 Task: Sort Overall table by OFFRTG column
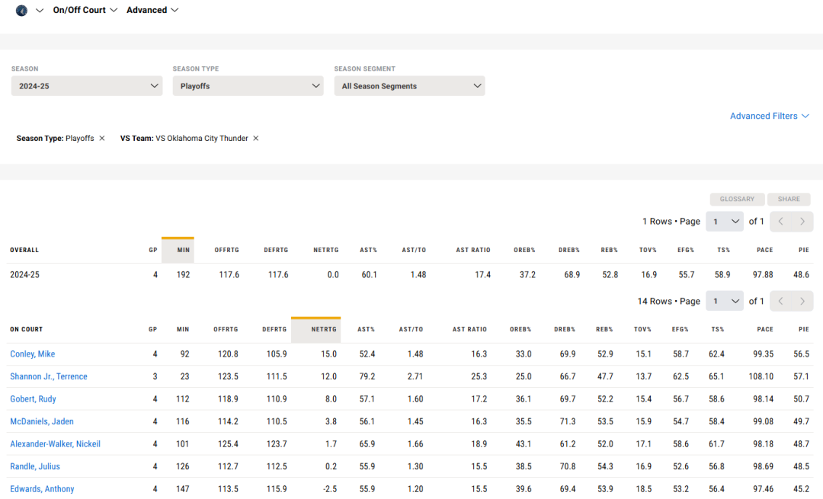tap(227, 251)
